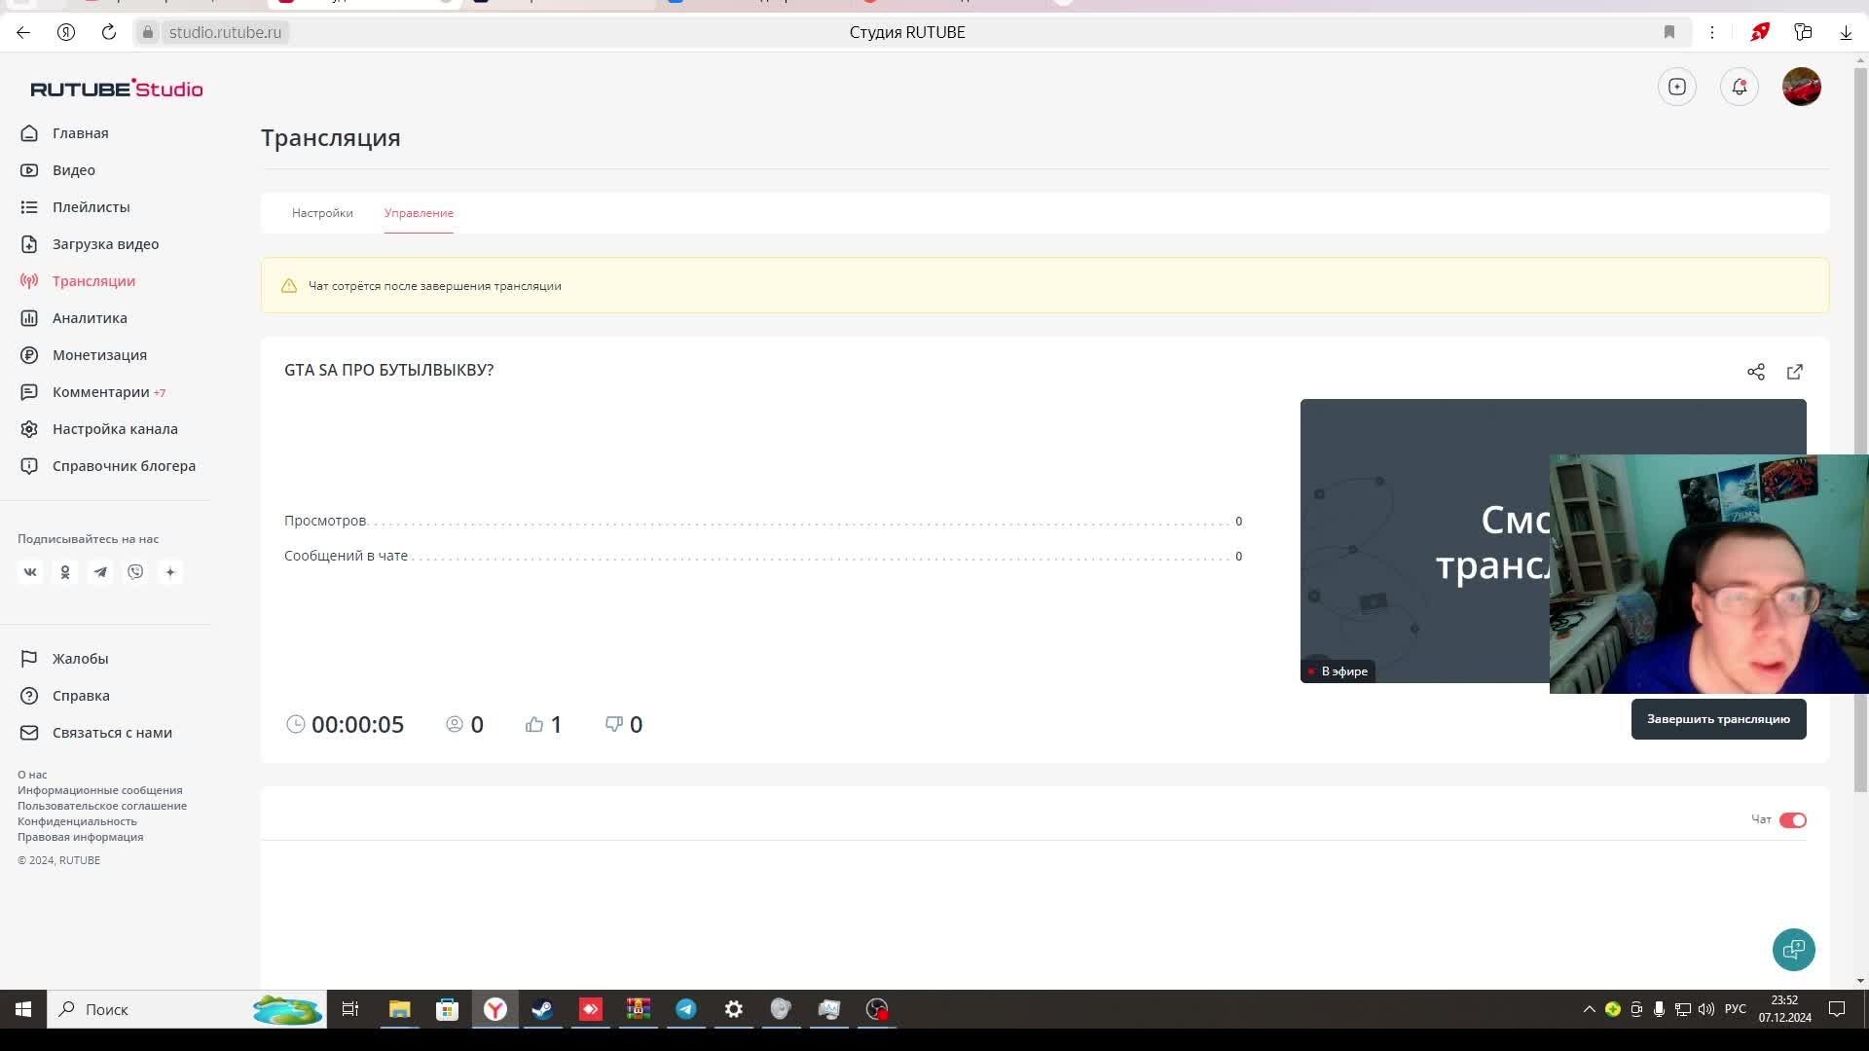Open the Telegram social link icon
This screenshot has height=1051, width=1869.
pos(100,572)
